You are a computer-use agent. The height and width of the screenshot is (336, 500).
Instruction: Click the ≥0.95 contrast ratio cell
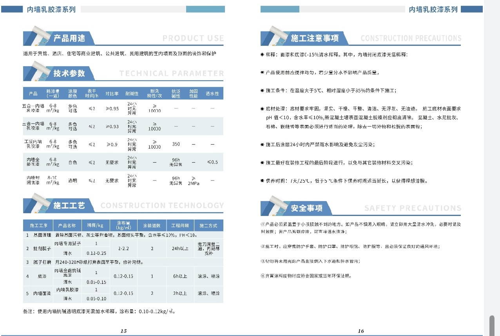pyautogui.click(x=112, y=108)
